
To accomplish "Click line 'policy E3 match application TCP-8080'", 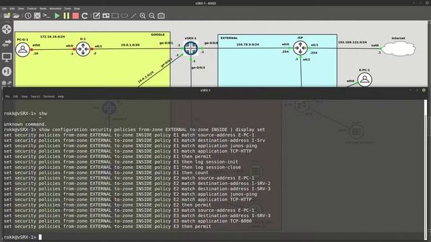I will click(128, 221).
